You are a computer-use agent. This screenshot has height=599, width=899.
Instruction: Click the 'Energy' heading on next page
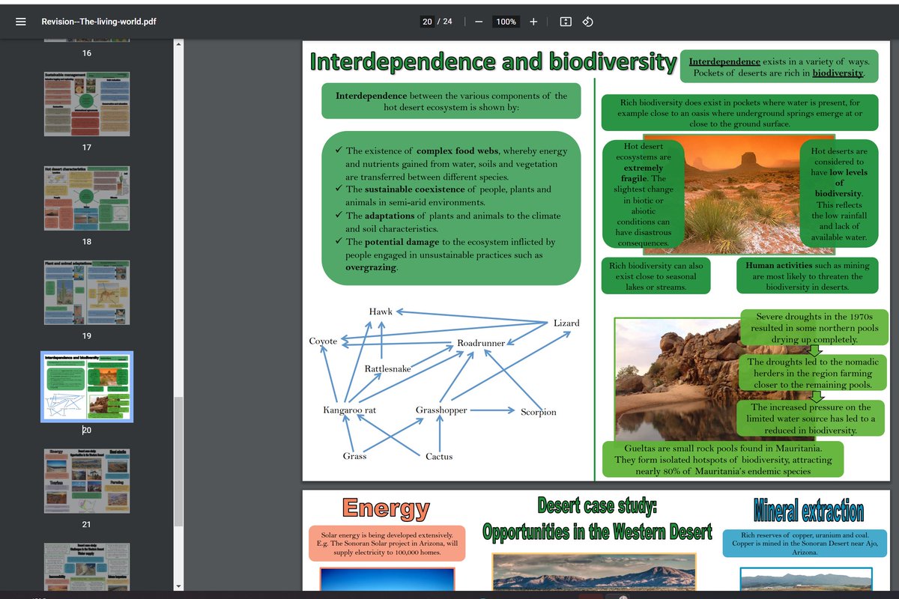(x=387, y=508)
